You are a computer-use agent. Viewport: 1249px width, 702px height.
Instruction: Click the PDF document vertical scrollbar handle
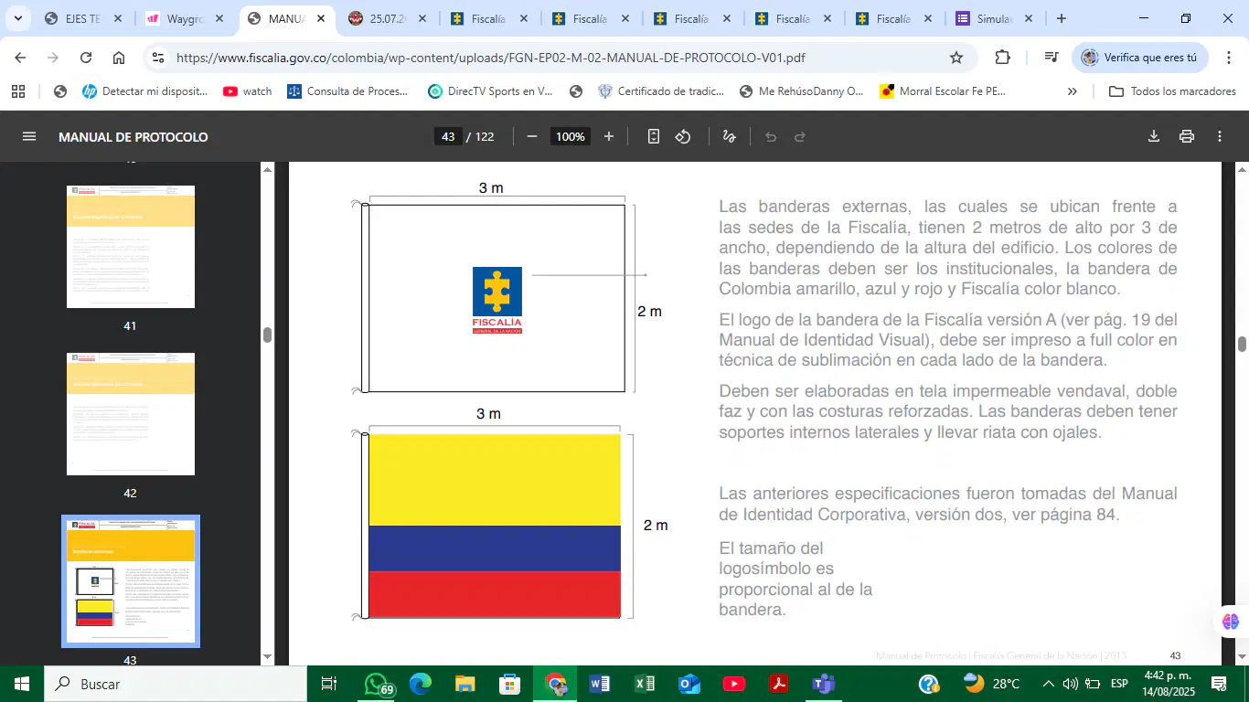pyautogui.click(x=1242, y=344)
